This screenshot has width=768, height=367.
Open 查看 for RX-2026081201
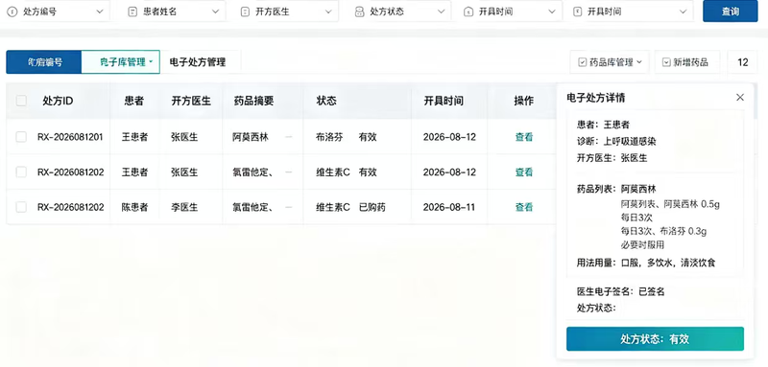coord(523,137)
